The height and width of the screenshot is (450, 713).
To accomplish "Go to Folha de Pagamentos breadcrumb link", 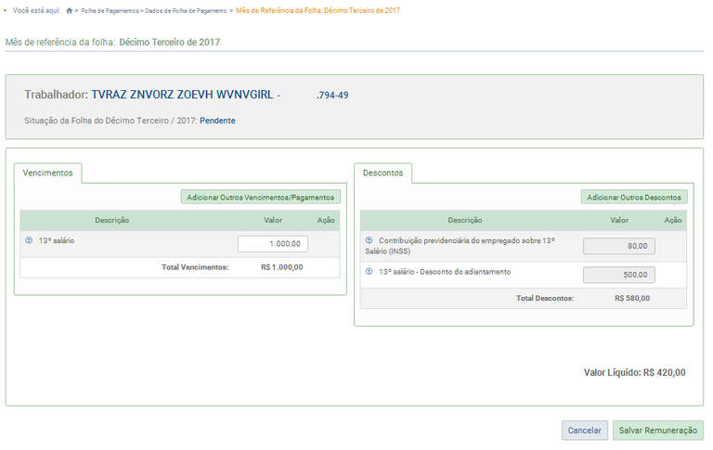I will click(110, 10).
